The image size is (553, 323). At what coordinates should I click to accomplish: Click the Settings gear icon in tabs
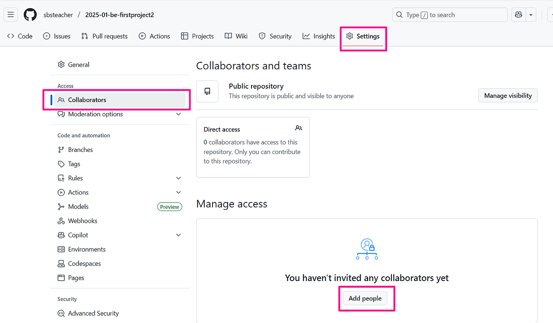(x=350, y=36)
